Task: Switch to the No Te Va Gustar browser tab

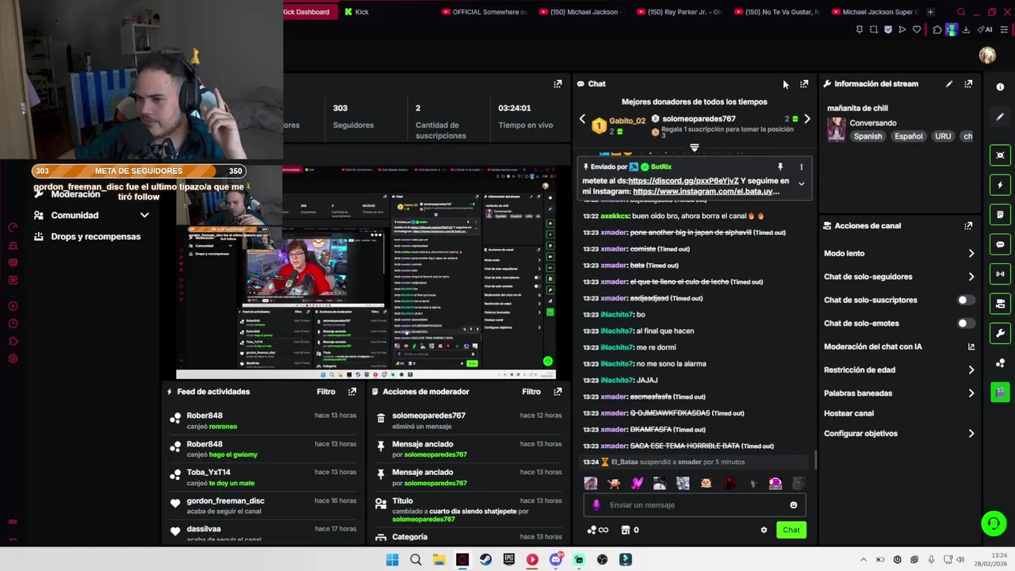Action: 777,12
